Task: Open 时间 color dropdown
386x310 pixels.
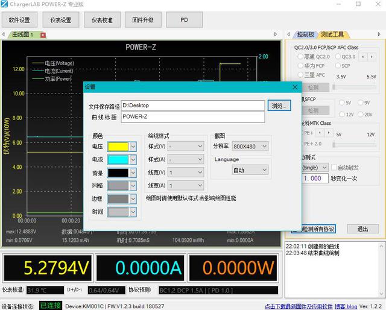Action: point(133,212)
